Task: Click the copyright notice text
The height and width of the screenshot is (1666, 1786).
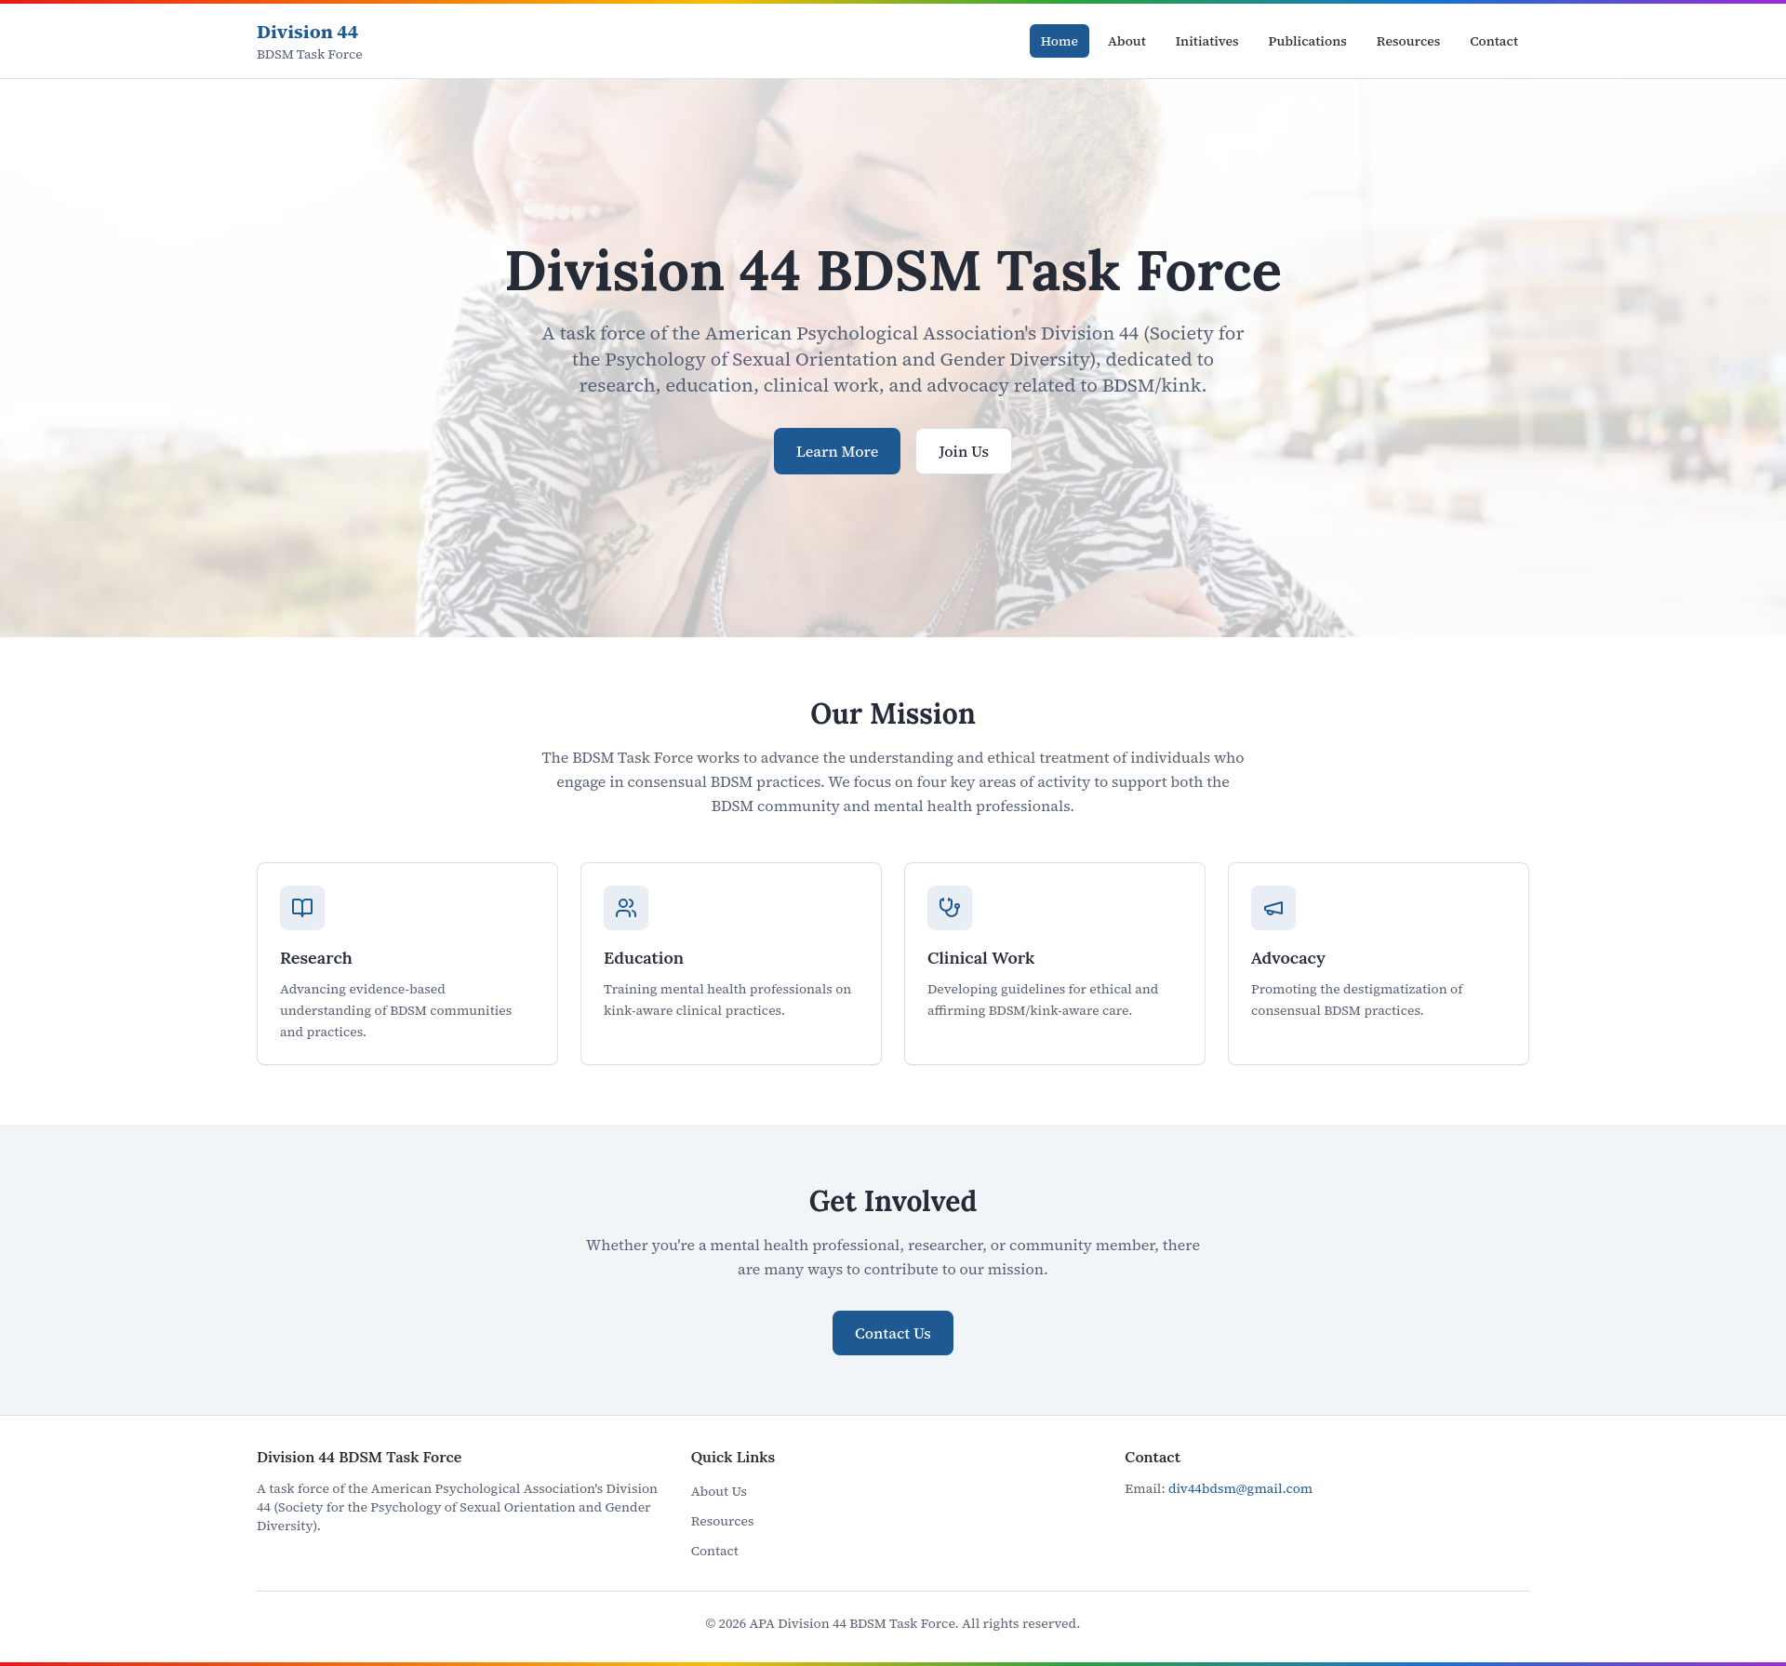Action: pyautogui.click(x=893, y=1623)
